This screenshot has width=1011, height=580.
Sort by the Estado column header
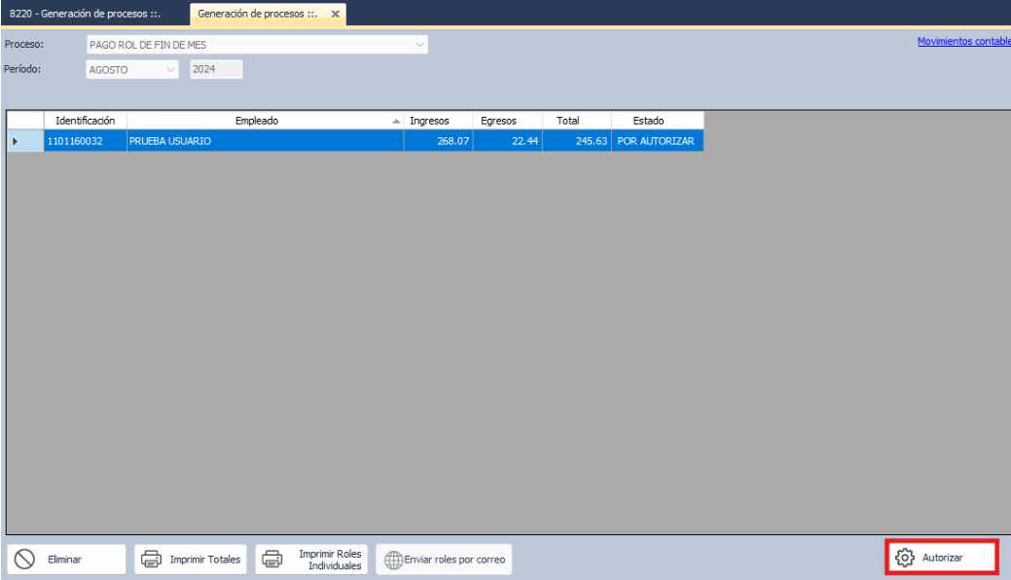coord(648,121)
